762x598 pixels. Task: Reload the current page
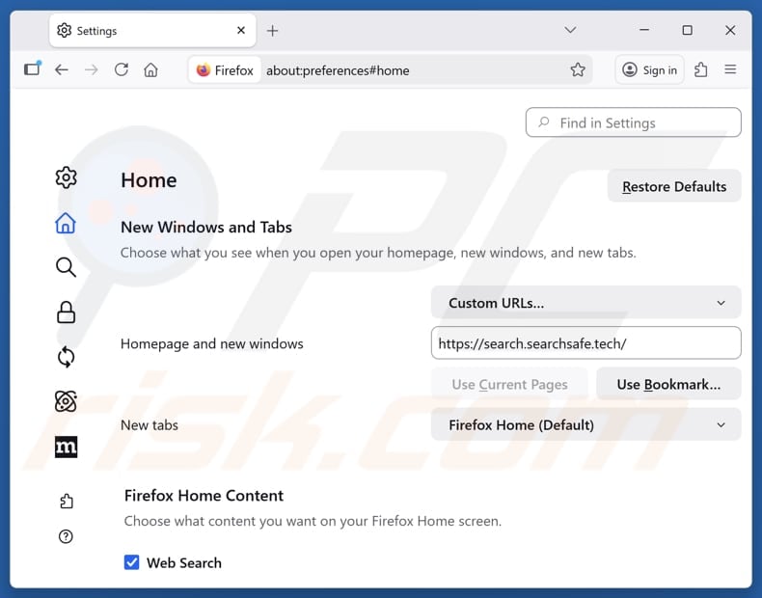[x=121, y=70]
